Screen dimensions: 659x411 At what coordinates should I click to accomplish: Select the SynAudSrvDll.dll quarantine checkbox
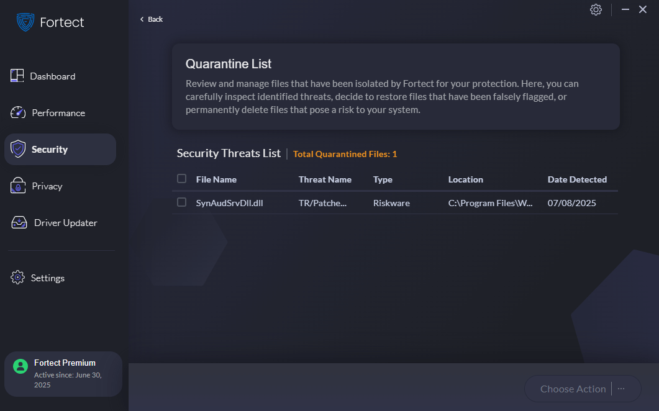[182, 202]
